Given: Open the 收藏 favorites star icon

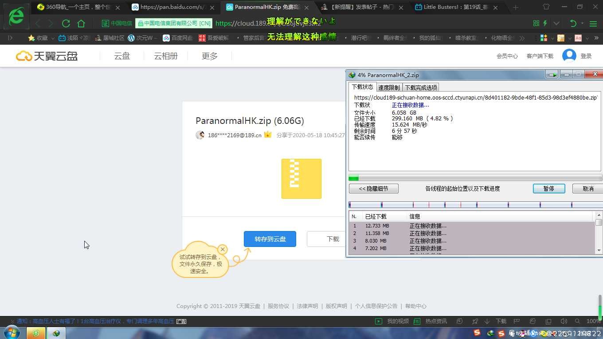Looking at the screenshot, I should [x=31, y=38].
